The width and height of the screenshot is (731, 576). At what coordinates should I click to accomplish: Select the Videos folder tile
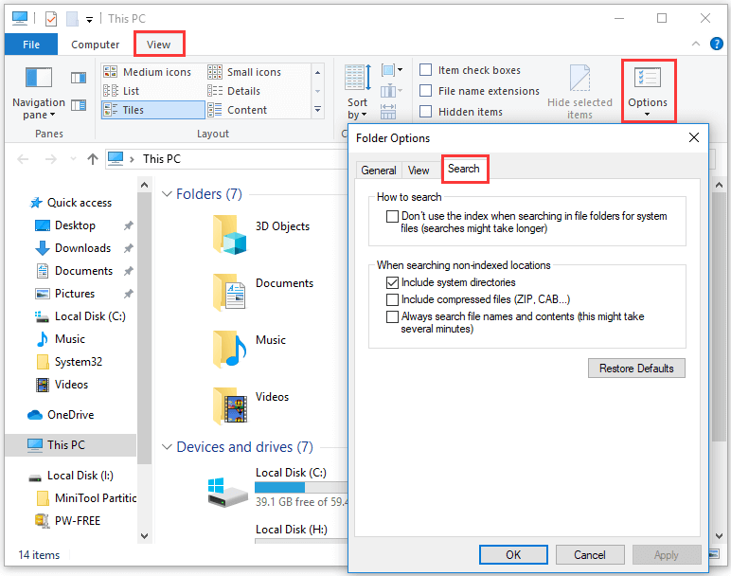pyautogui.click(x=251, y=405)
